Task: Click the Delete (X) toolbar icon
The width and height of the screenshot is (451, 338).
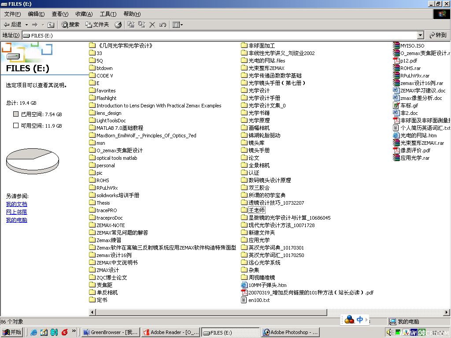Action: click(152, 25)
